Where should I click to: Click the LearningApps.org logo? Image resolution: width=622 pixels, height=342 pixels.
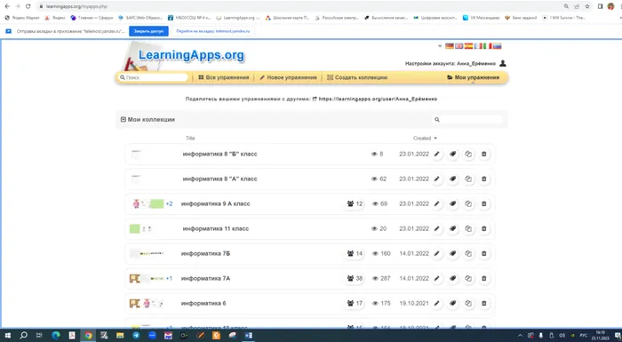pyautogui.click(x=191, y=55)
